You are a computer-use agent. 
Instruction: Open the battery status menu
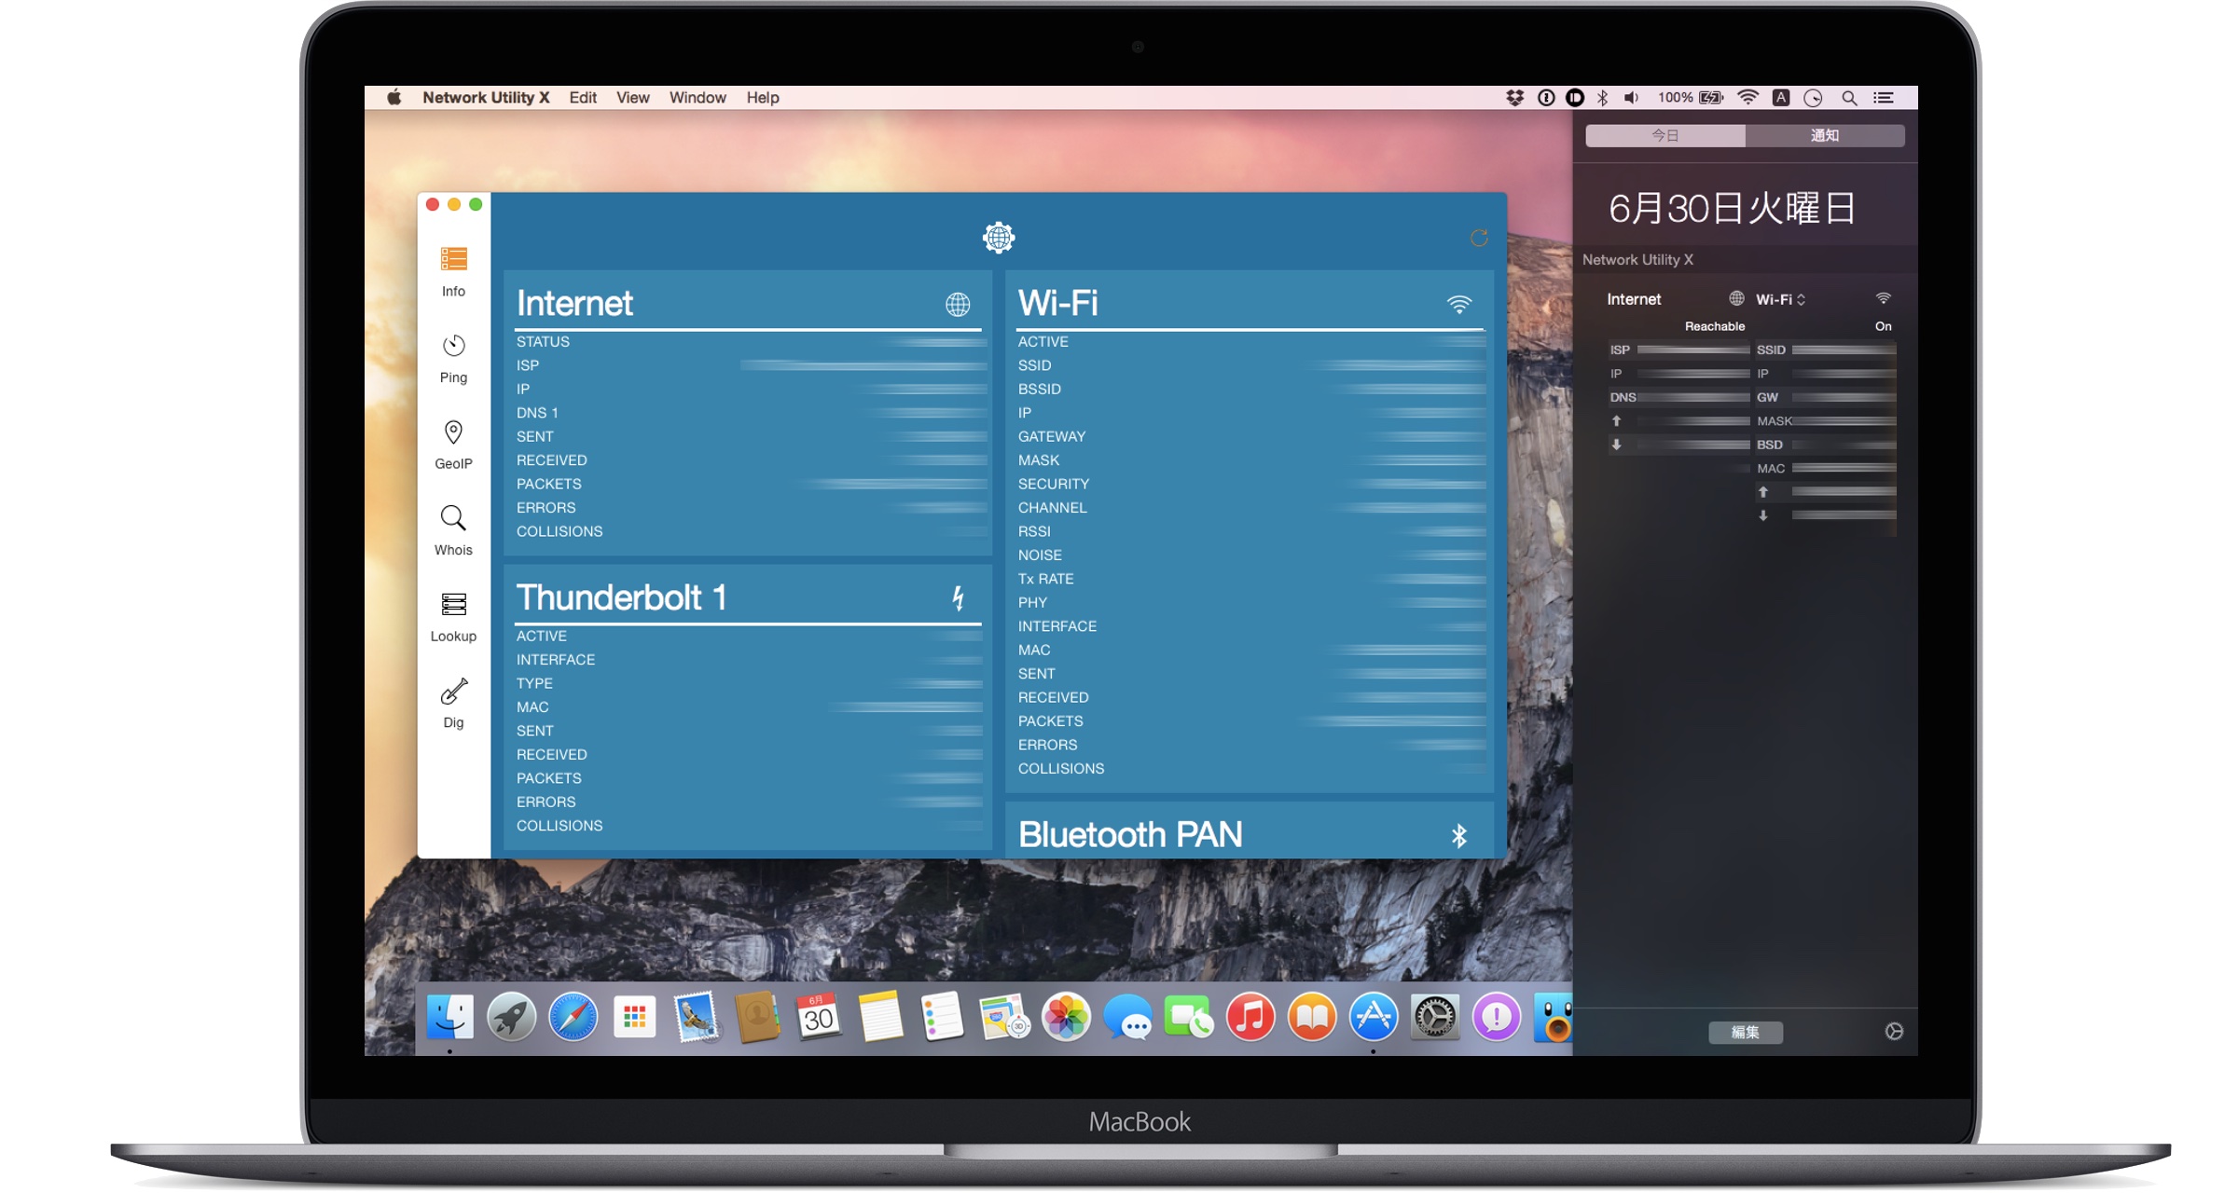tap(1710, 98)
